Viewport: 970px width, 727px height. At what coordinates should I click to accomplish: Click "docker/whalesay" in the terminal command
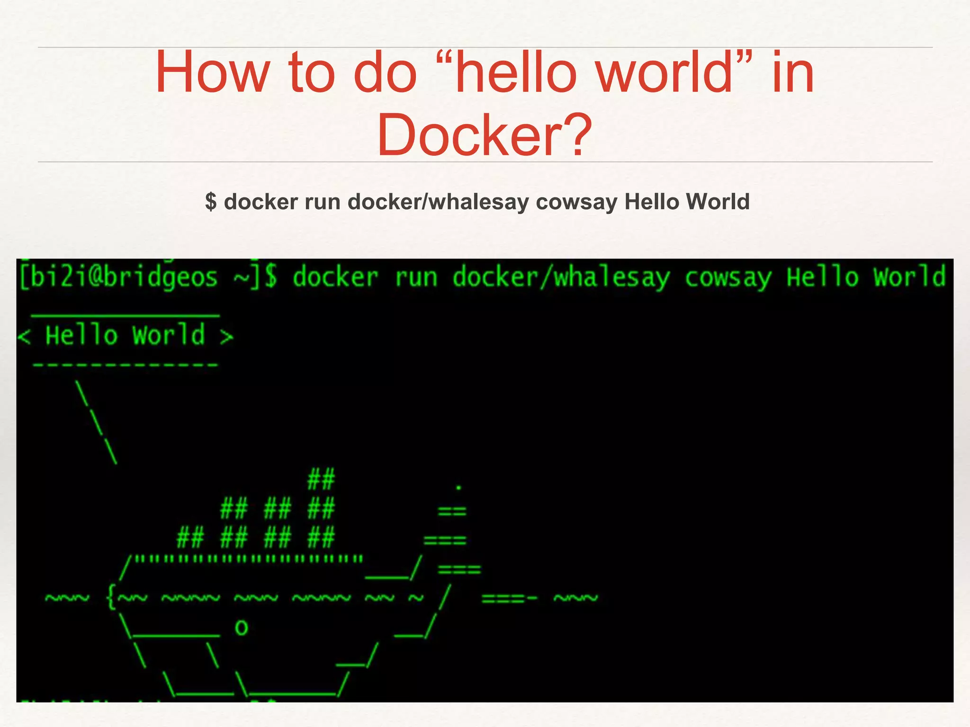[x=561, y=278]
